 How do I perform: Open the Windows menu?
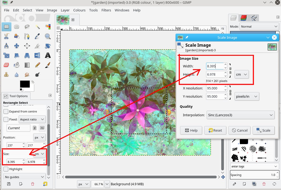(x=122, y=10)
